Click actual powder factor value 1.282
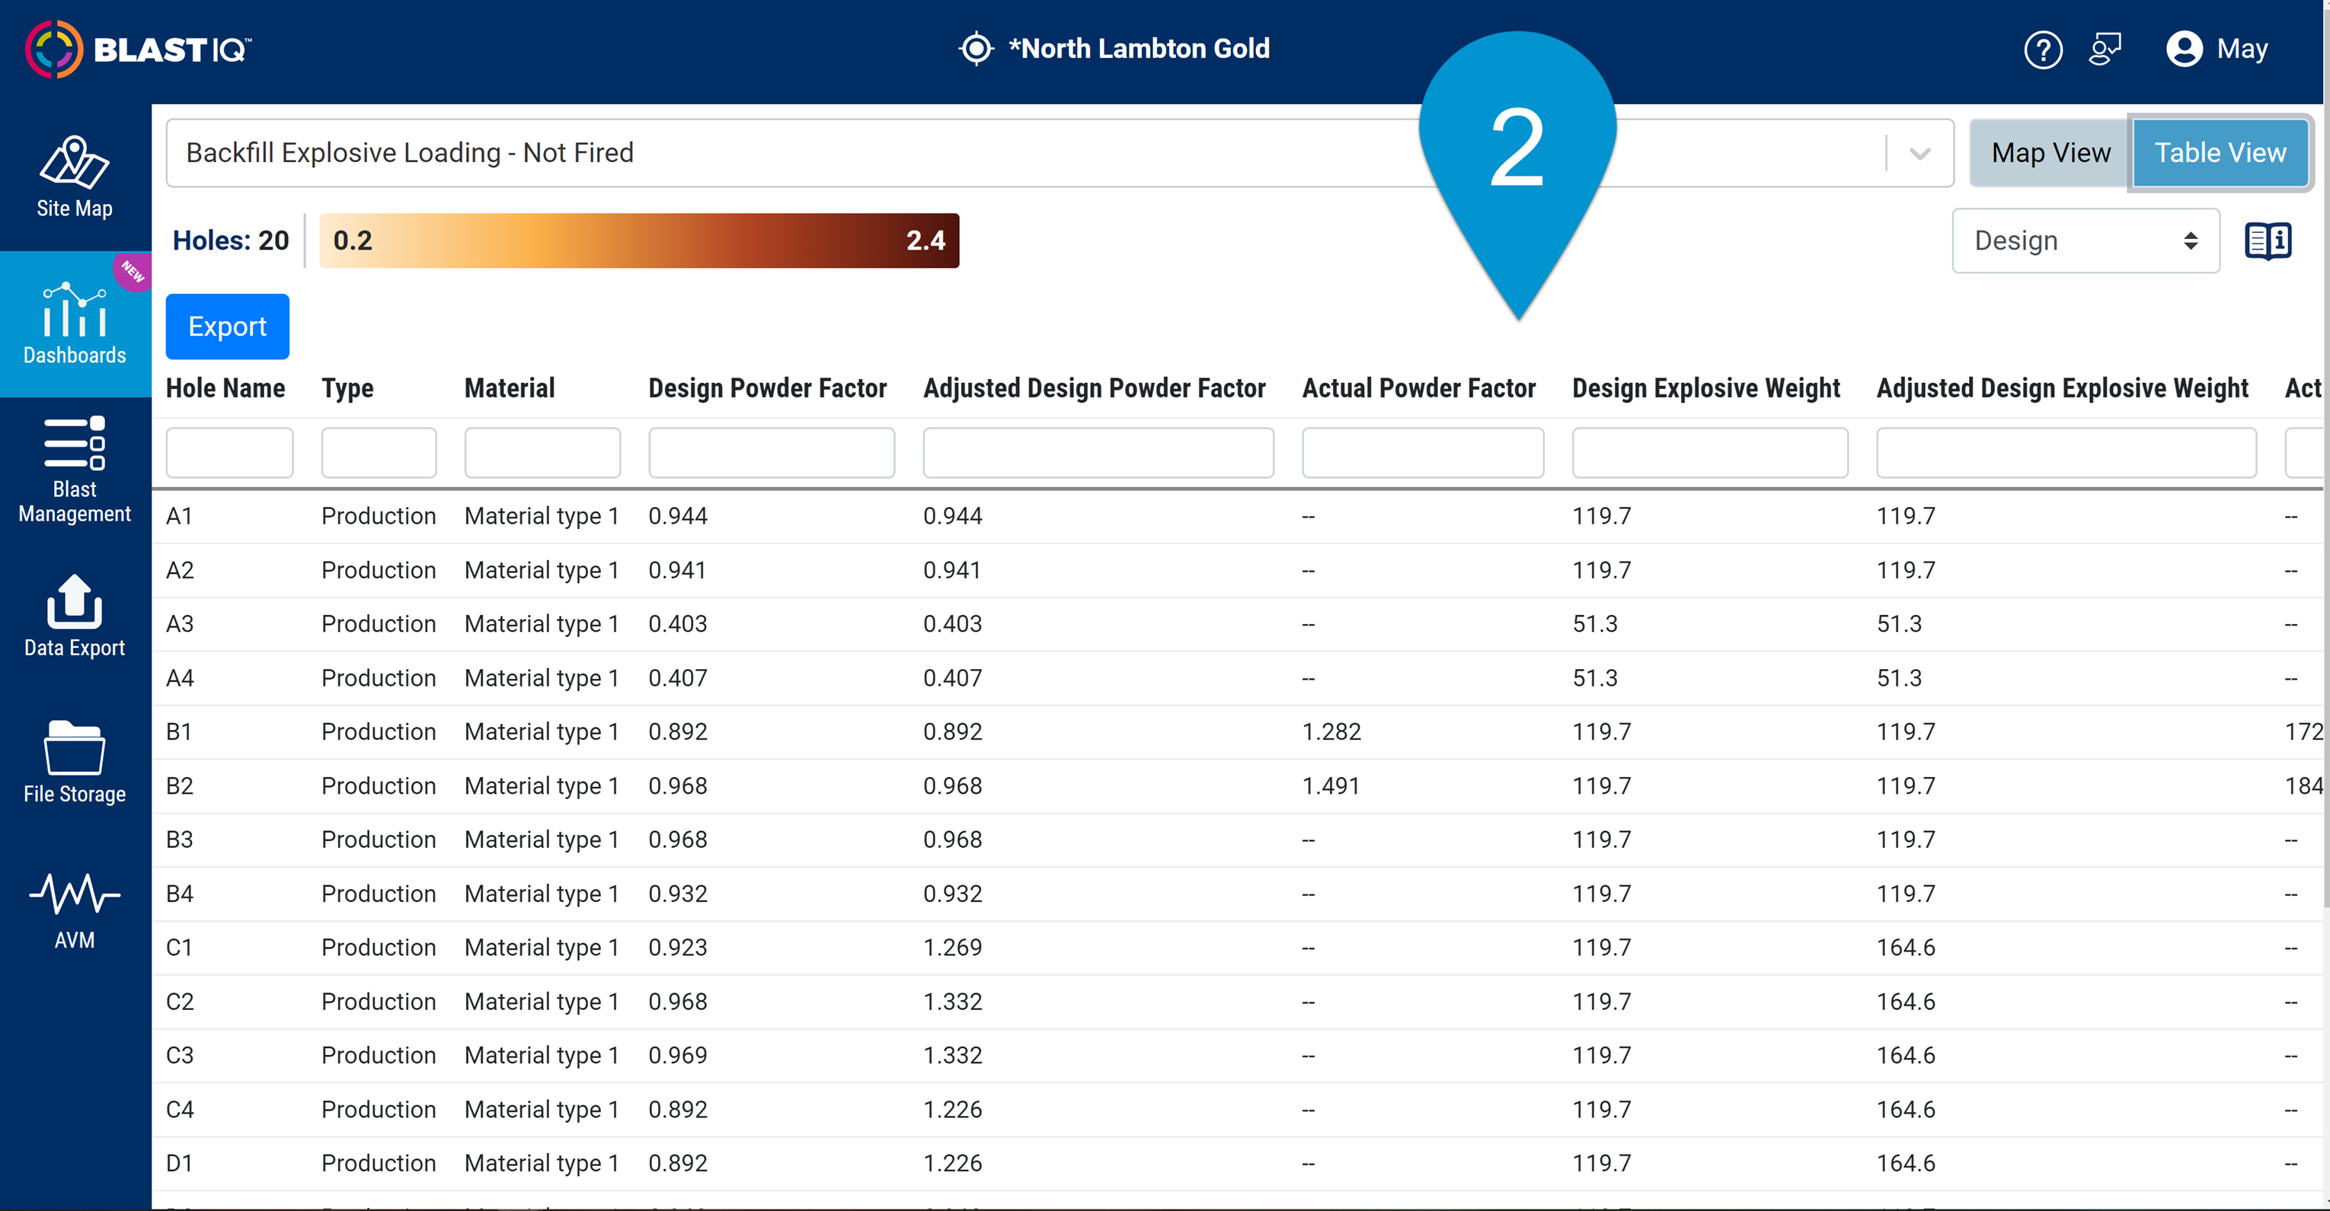The width and height of the screenshot is (2330, 1211). click(1331, 731)
